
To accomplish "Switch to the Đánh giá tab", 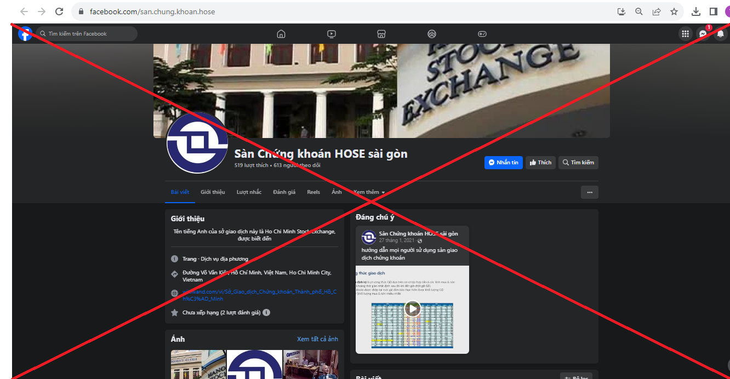I will tap(284, 192).
